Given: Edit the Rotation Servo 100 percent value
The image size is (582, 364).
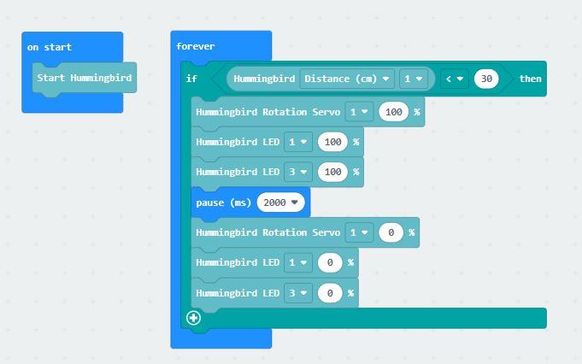Looking at the screenshot, I should [394, 112].
